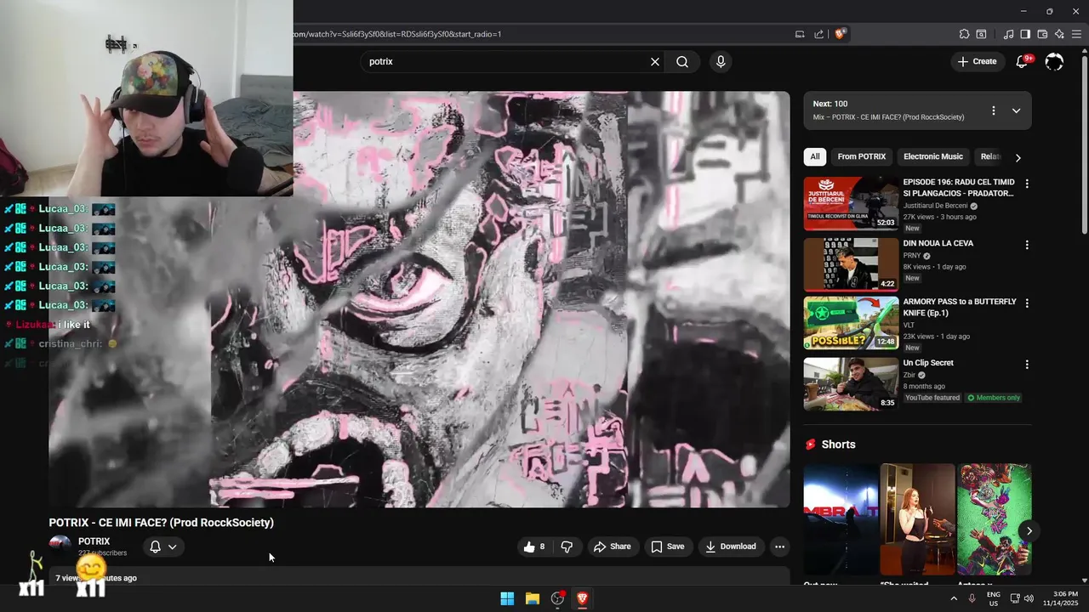
Task: Click the POTRIX - CE IMI FACE? video title
Action: coord(162,523)
